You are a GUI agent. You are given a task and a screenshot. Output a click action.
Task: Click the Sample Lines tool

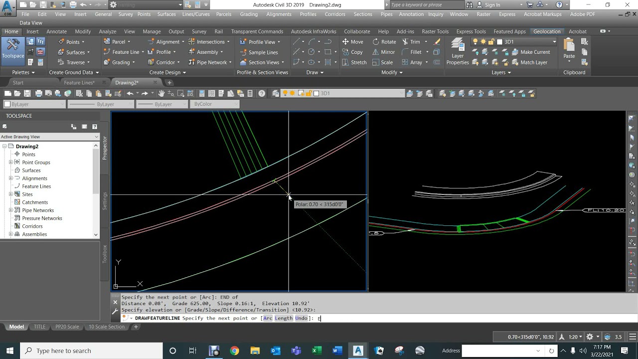point(259,52)
